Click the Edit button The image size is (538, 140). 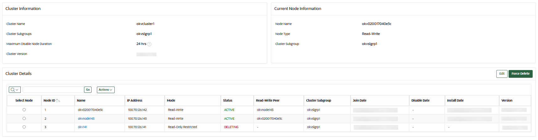[502, 74]
